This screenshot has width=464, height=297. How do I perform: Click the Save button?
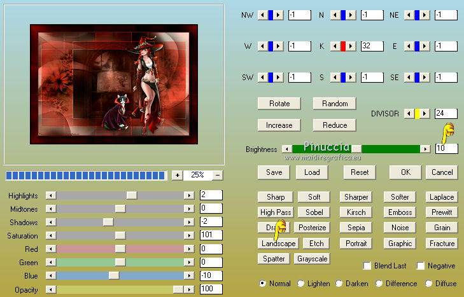[x=274, y=172]
